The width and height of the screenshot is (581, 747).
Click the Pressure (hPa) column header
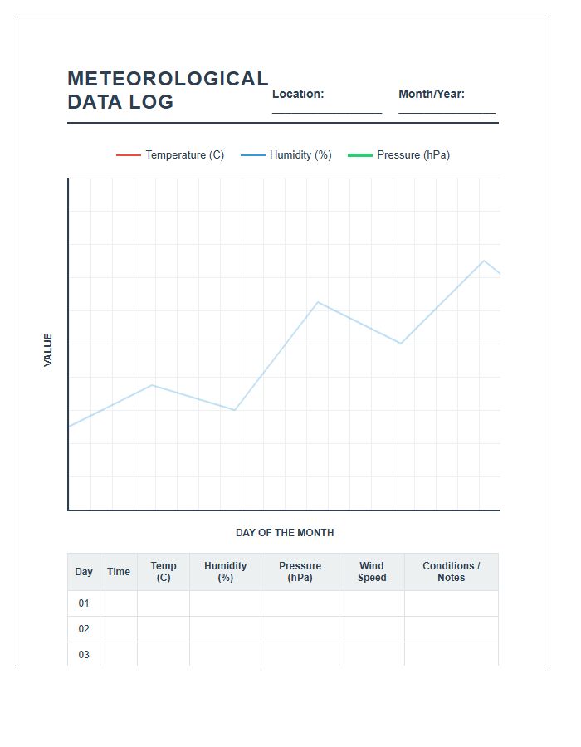[300, 572]
